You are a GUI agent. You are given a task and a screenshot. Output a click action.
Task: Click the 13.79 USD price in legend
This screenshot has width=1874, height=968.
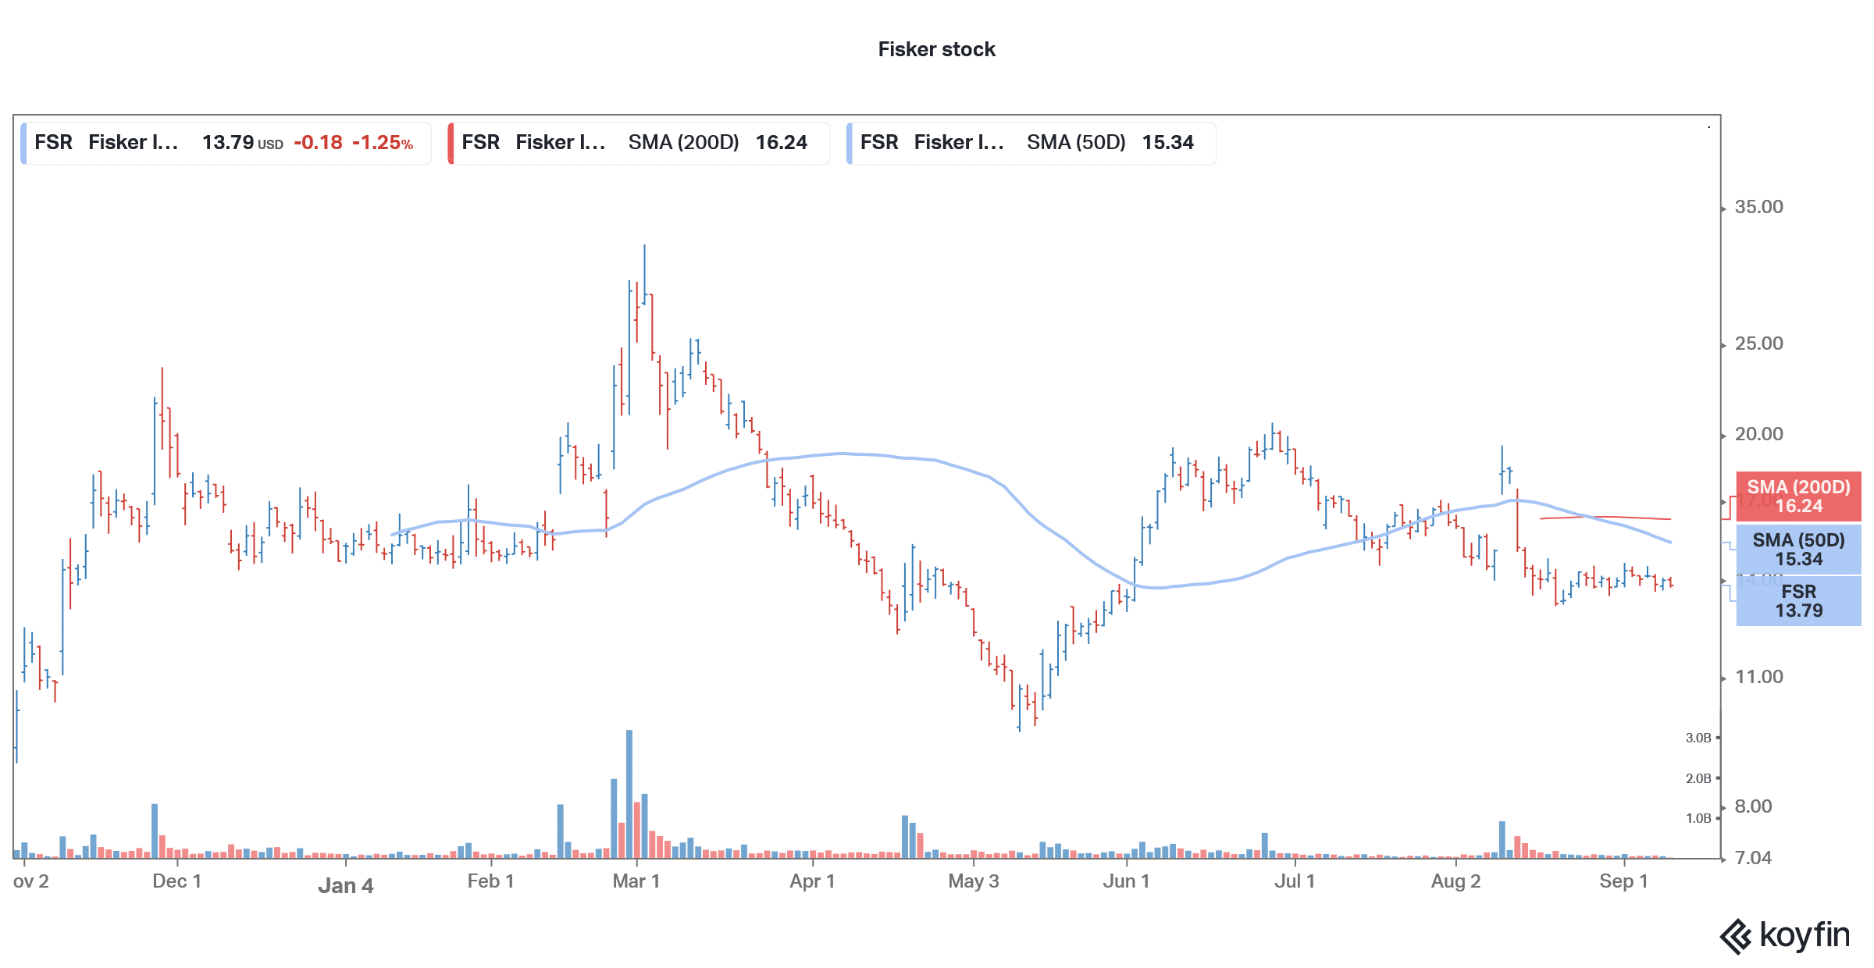click(x=242, y=143)
